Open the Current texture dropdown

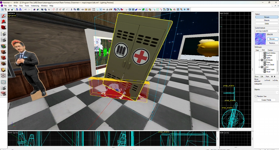pos(267,31)
